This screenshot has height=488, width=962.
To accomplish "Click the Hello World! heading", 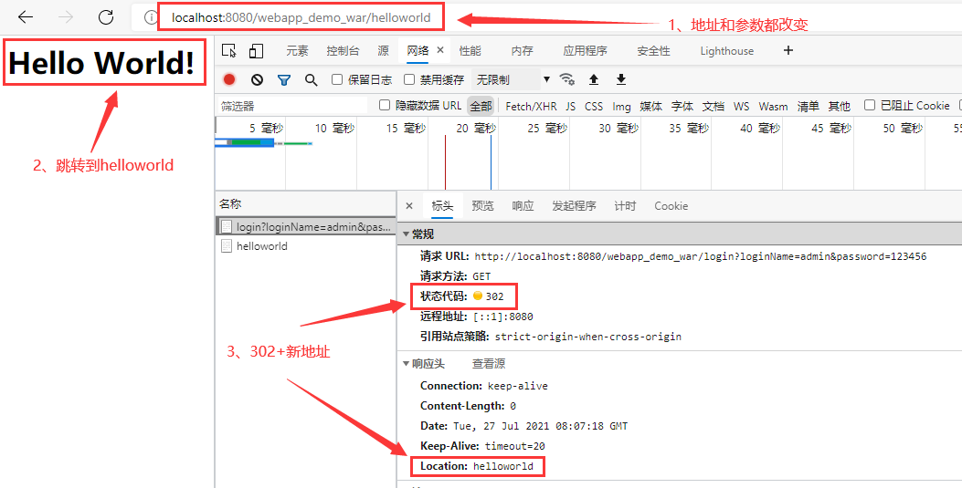I will (101, 62).
